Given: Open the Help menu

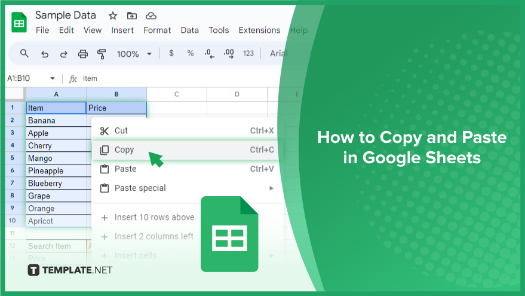Looking at the screenshot, I should 299,30.
